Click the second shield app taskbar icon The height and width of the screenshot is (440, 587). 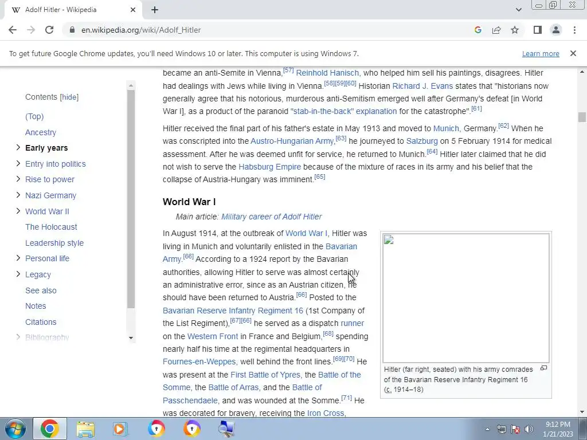[x=191, y=429]
